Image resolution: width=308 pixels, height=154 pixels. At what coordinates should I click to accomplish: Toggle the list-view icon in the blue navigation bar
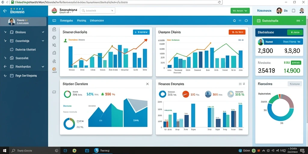(x=240, y=20)
